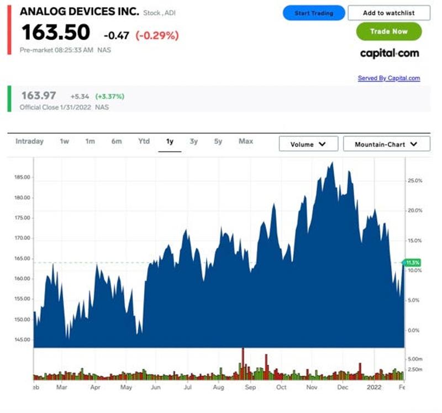
Task: Switch chart to Intraday range
Action: tap(30, 142)
